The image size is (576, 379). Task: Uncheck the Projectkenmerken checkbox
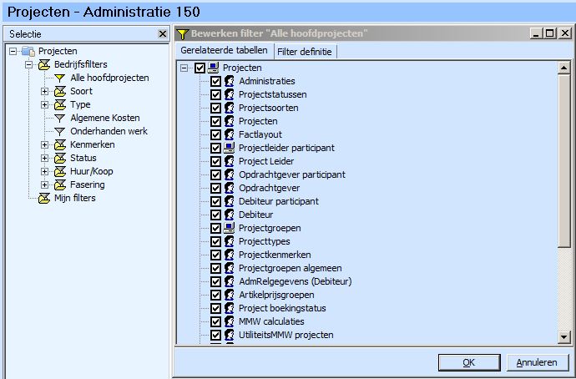coord(215,255)
